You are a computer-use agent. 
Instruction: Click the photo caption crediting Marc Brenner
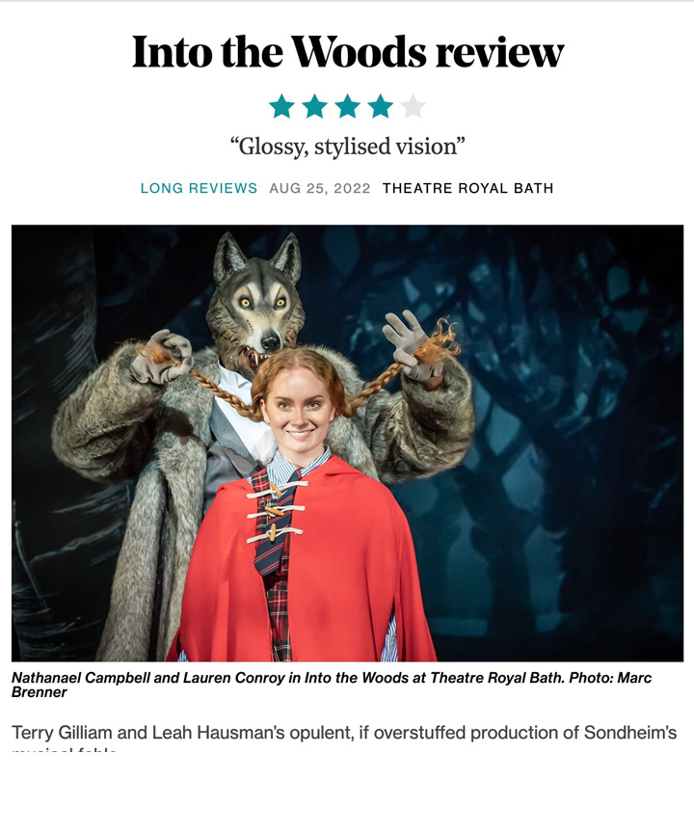331,685
